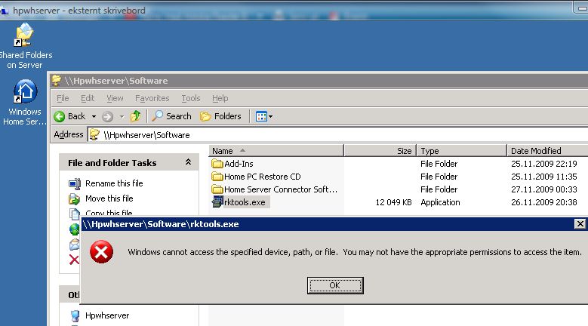Click the Hpwhserver computer icon
The height and width of the screenshot is (326, 588).
pyautogui.click(x=75, y=316)
